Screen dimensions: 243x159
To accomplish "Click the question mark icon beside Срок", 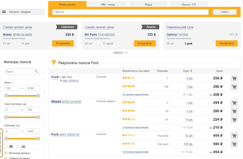I will coord(191,71).
